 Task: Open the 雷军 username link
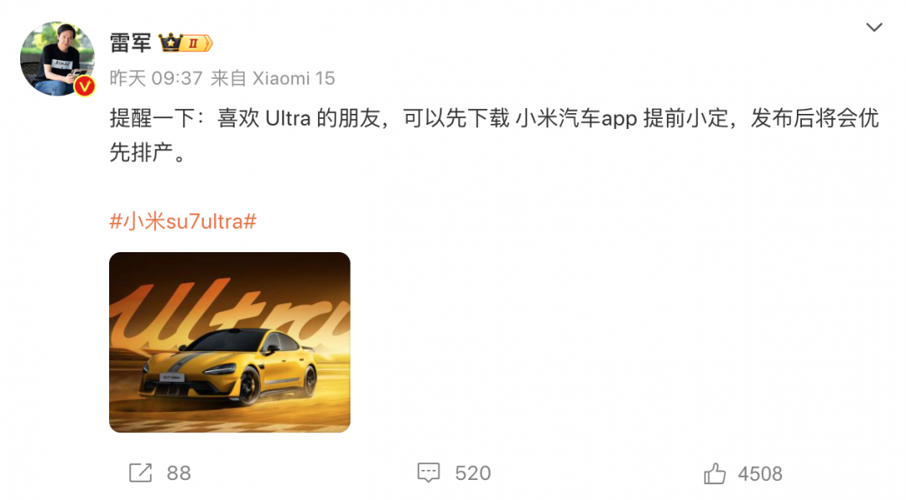pyautogui.click(x=131, y=44)
